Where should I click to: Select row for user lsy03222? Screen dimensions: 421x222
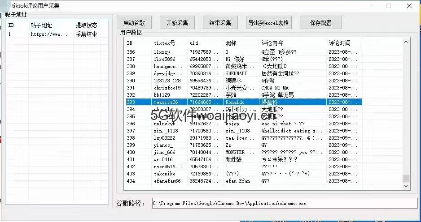tap(244, 138)
